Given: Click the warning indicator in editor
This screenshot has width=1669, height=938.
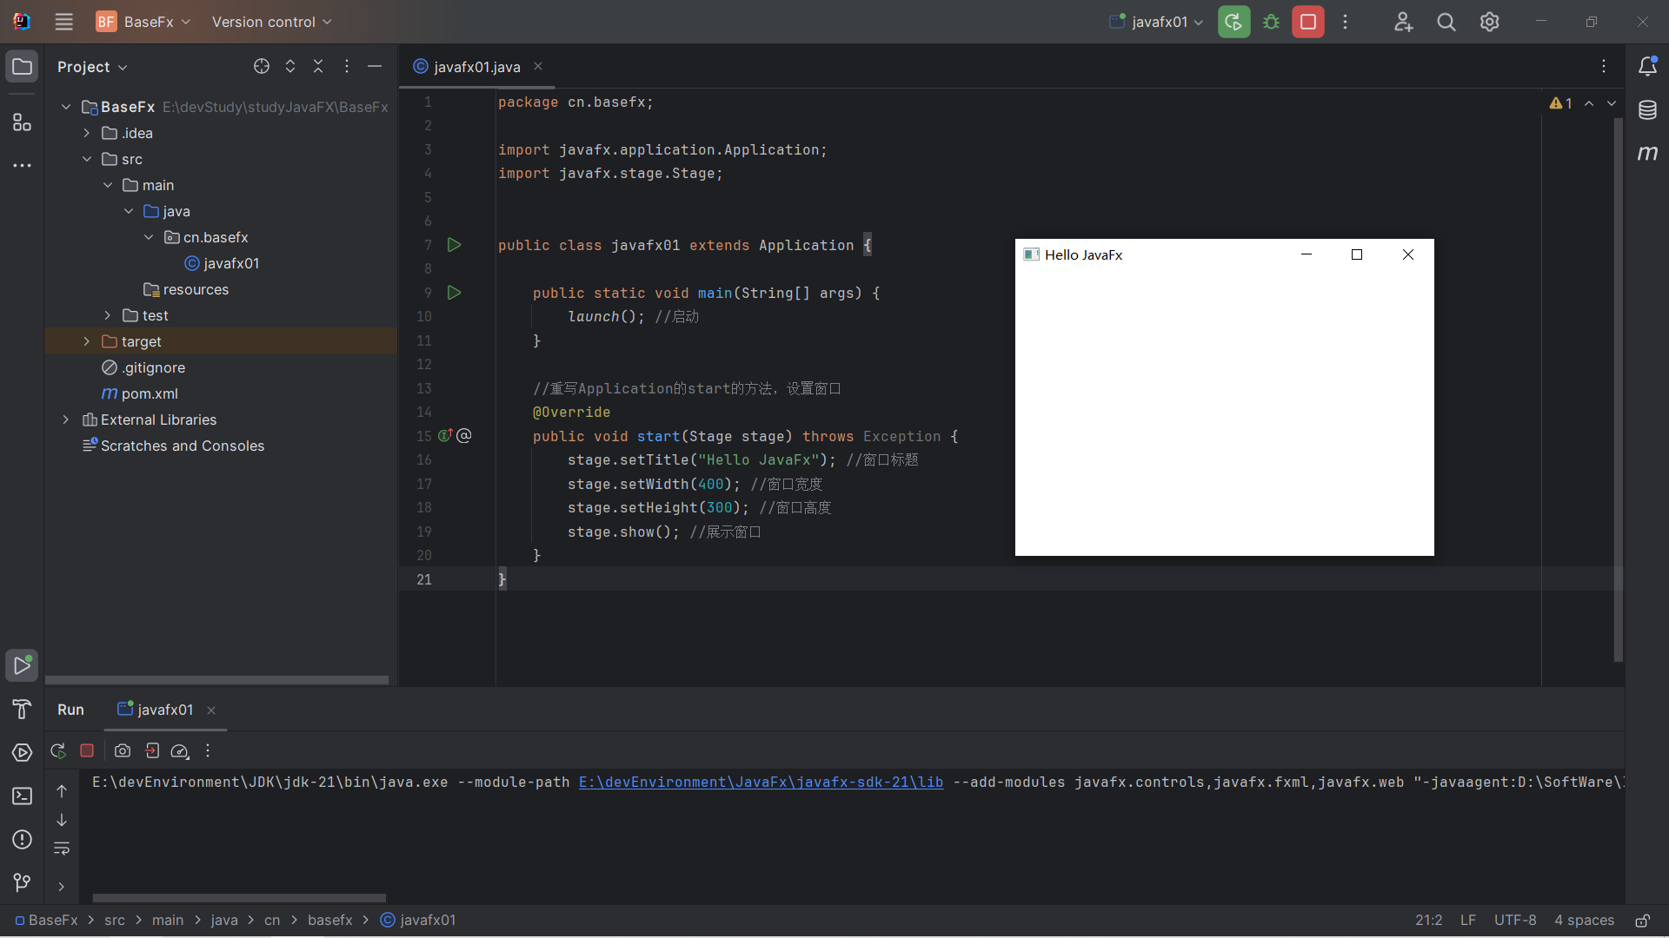Looking at the screenshot, I should (1560, 103).
